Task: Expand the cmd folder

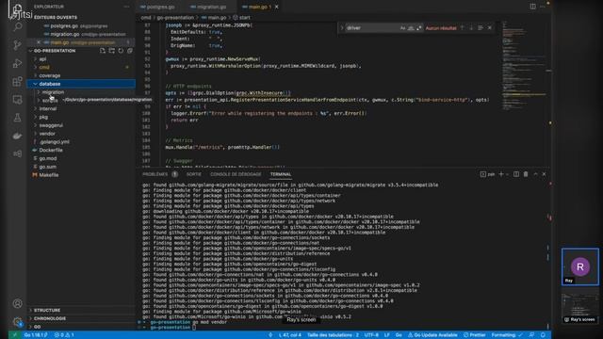Action: [x=44, y=67]
